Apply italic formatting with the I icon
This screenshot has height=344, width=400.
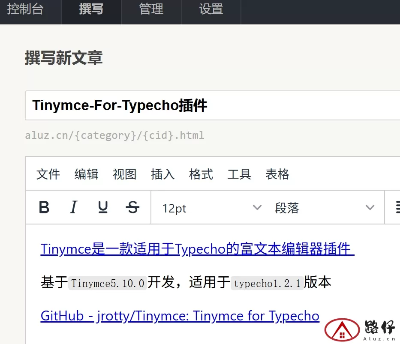73,208
